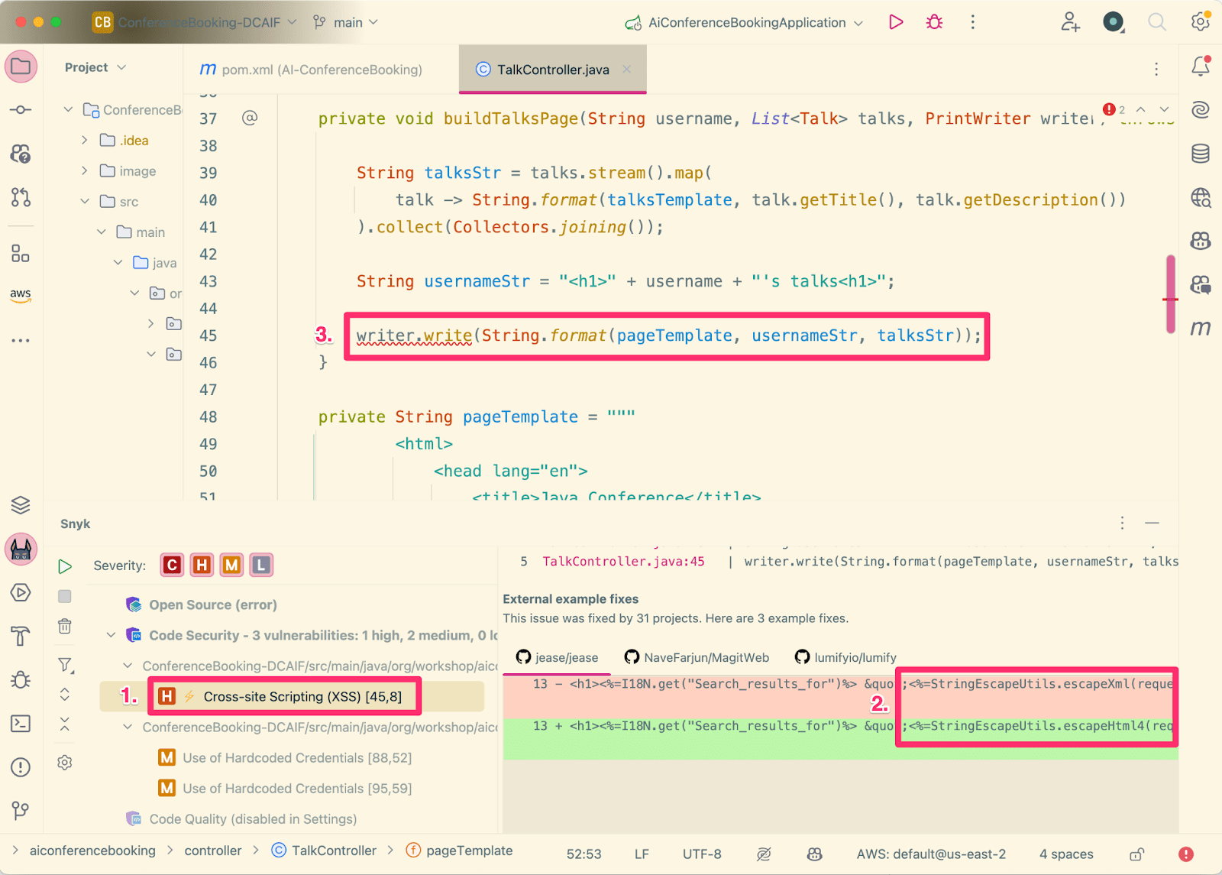Collapse Code Security results node
This screenshot has width=1222, height=875.
pyautogui.click(x=112, y=635)
